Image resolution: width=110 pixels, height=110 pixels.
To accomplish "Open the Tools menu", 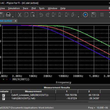I will coord(42,8).
